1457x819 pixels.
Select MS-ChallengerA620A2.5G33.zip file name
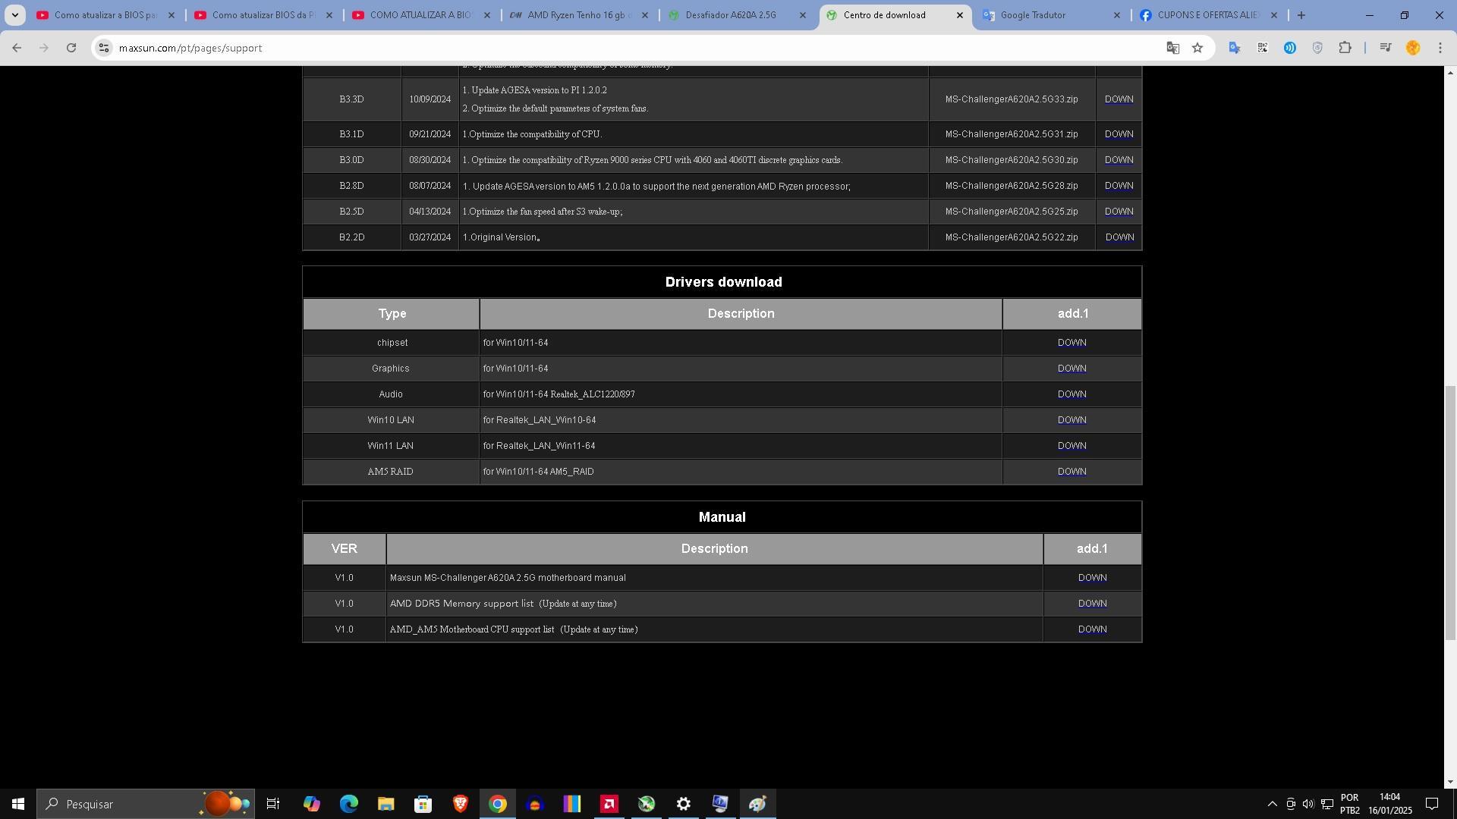click(1012, 99)
